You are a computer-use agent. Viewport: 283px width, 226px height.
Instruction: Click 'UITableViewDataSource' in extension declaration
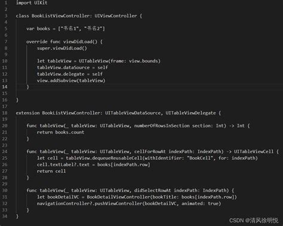coord(133,113)
